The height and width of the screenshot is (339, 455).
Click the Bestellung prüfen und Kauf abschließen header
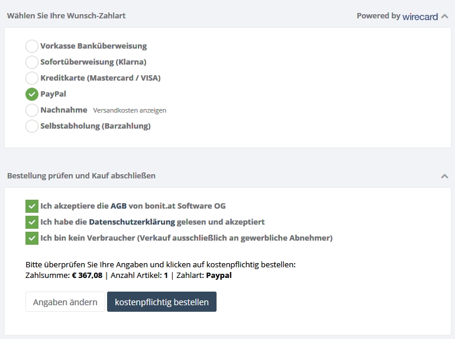pos(81,175)
